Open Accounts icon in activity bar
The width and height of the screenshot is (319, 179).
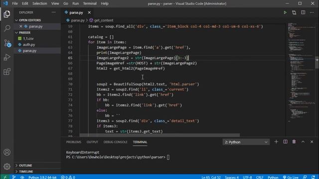(7, 152)
